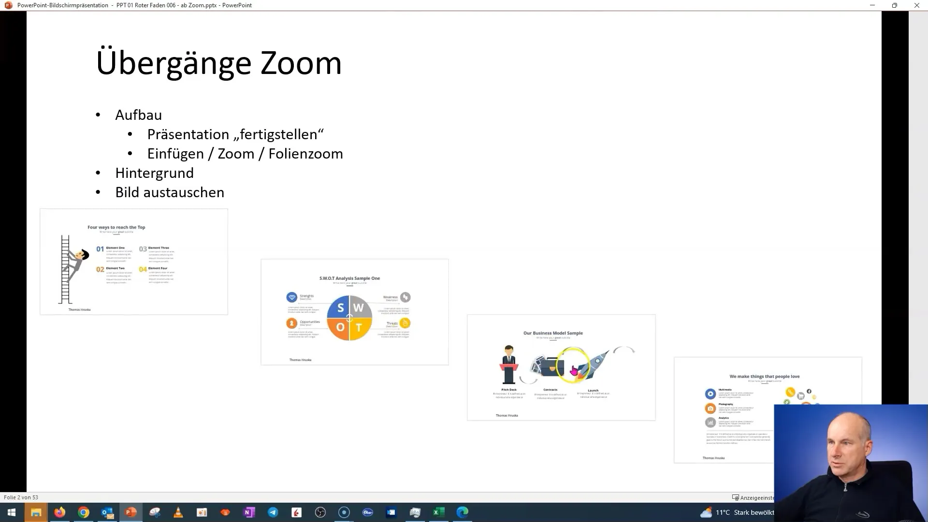
Task: Click the bullet text 'Aufbau'
Action: pyautogui.click(x=138, y=115)
